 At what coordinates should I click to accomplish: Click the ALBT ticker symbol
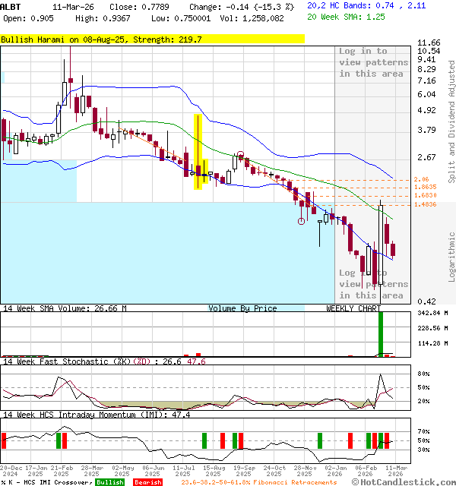pyautogui.click(x=11, y=5)
